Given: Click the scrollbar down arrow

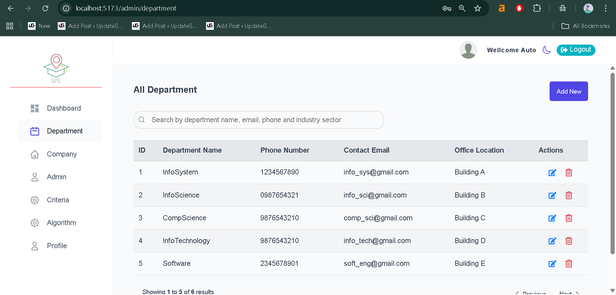Looking at the screenshot, I should click(612, 290).
